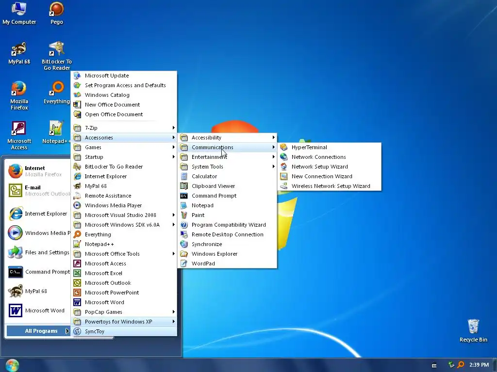
Task: Open Pego desktop shortcut
Action: (x=57, y=13)
